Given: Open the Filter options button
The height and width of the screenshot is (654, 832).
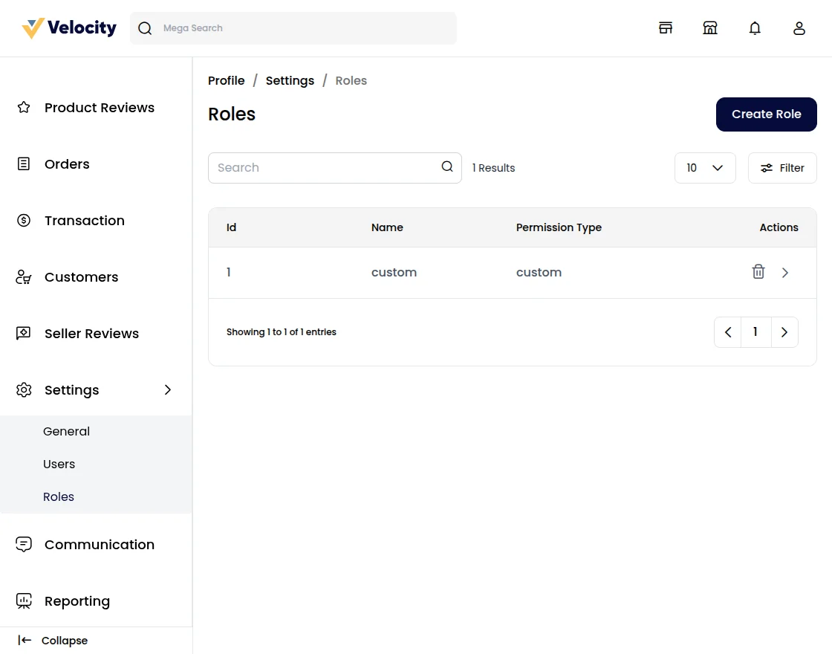Looking at the screenshot, I should coord(782,168).
